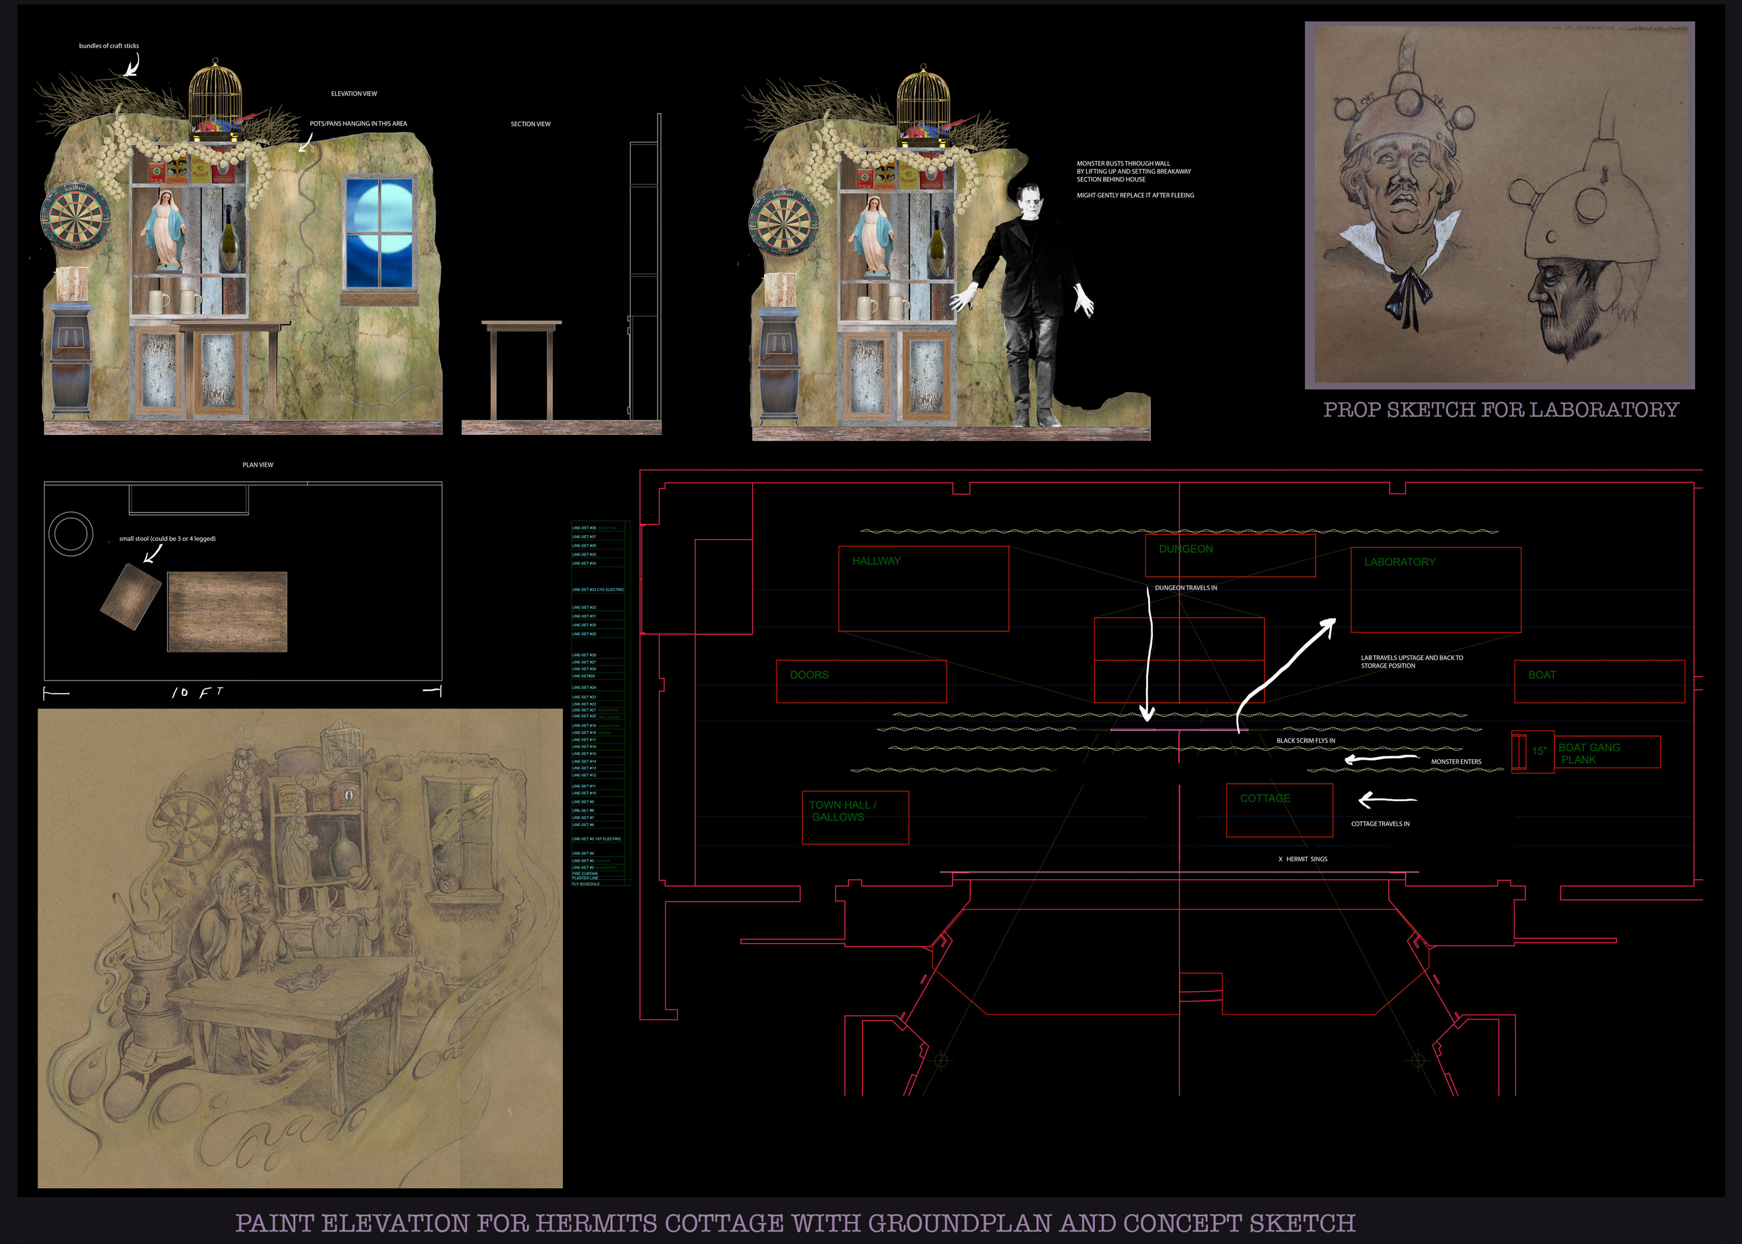Screen dimensions: 1742x1244
Task: Click the 'FLY SCHEDULE' heading
Action: (586, 884)
